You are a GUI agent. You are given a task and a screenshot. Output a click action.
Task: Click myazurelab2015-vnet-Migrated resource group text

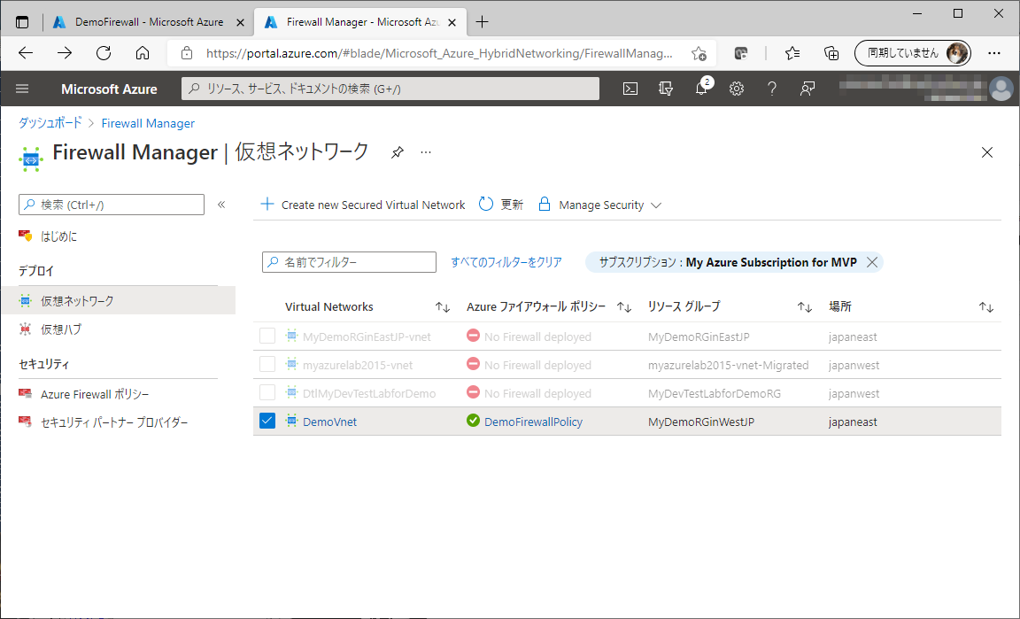point(728,365)
